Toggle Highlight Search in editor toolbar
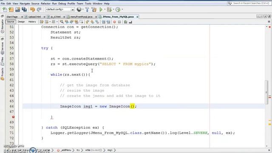This screenshot has width=272, height=153. 76,22
